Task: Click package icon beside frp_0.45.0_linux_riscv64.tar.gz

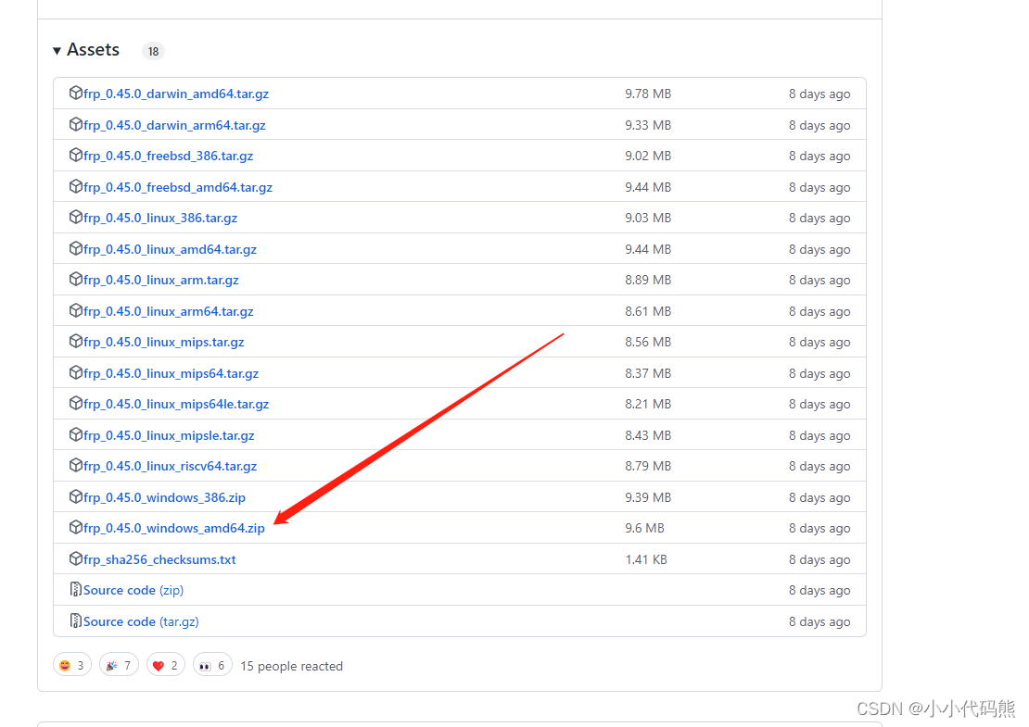Action: pyautogui.click(x=76, y=465)
